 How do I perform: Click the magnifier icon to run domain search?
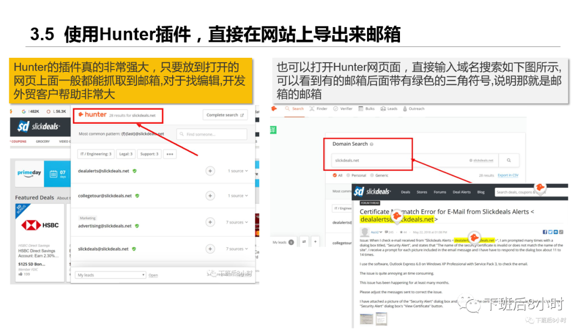click(507, 160)
